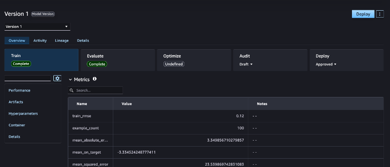This screenshot has width=390, height=167.
Task: Click the magnifier icon in metrics search
Action: pyautogui.click(x=71, y=90)
